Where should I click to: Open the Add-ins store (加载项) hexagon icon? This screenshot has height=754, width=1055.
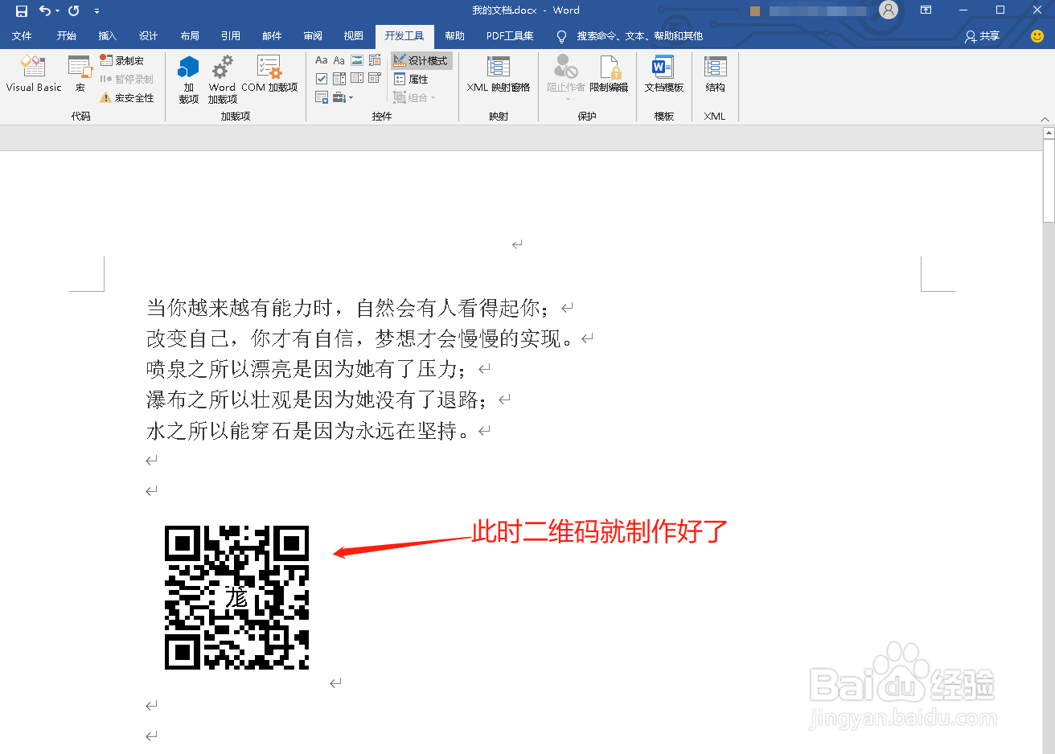pyautogui.click(x=189, y=79)
